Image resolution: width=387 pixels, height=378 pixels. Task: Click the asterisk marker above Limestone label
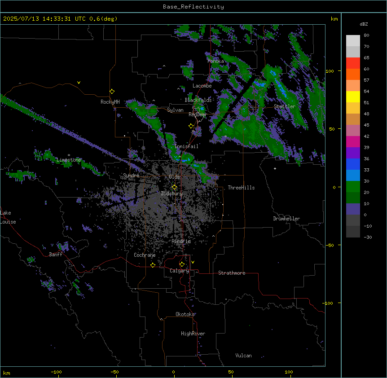[x=69, y=155]
